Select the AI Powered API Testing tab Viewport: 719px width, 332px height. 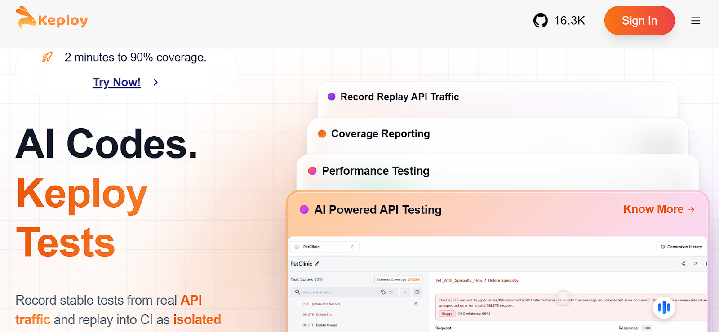(x=377, y=210)
